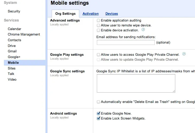This screenshot has width=195, height=133.
Task: Open Contacts service settings
Action: [15, 40]
